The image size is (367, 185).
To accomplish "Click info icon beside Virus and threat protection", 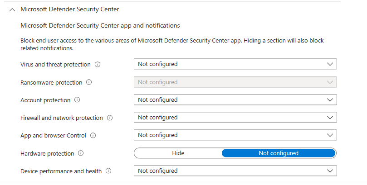I will (98, 65).
